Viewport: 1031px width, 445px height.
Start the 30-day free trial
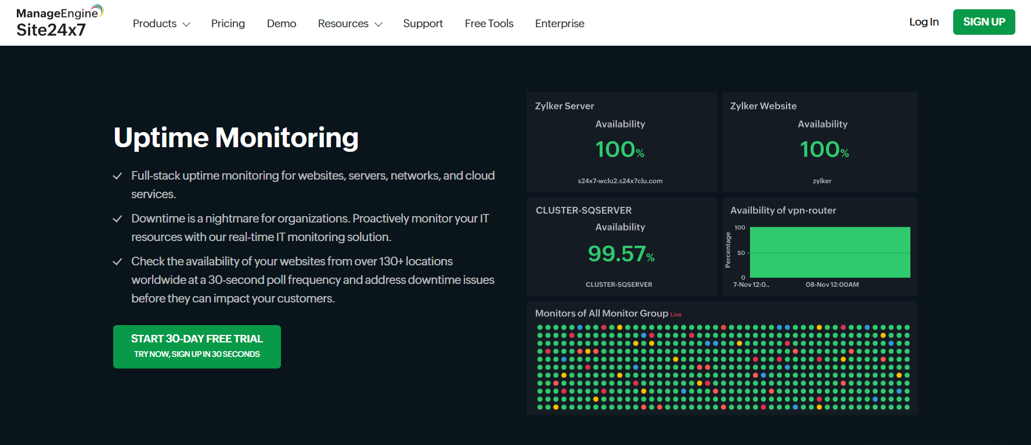[197, 346]
